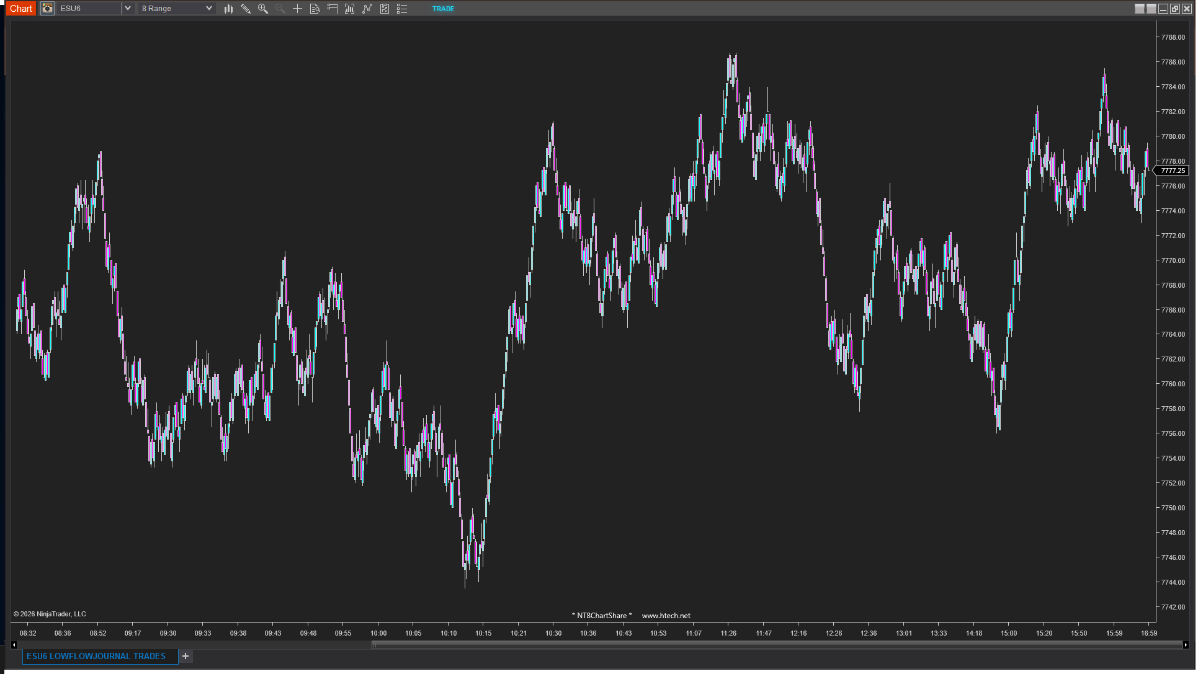1198x674 pixels.
Task: Zoom in with the magnifier plus icon
Action: pos(263,9)
